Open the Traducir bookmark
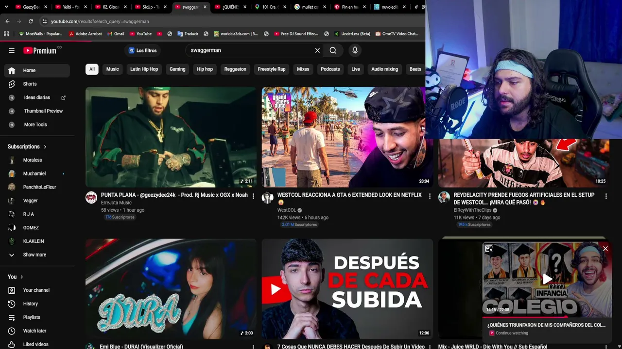Image resolution: width=622 pixels, height=349 pixels. click(x=188, y=34)
